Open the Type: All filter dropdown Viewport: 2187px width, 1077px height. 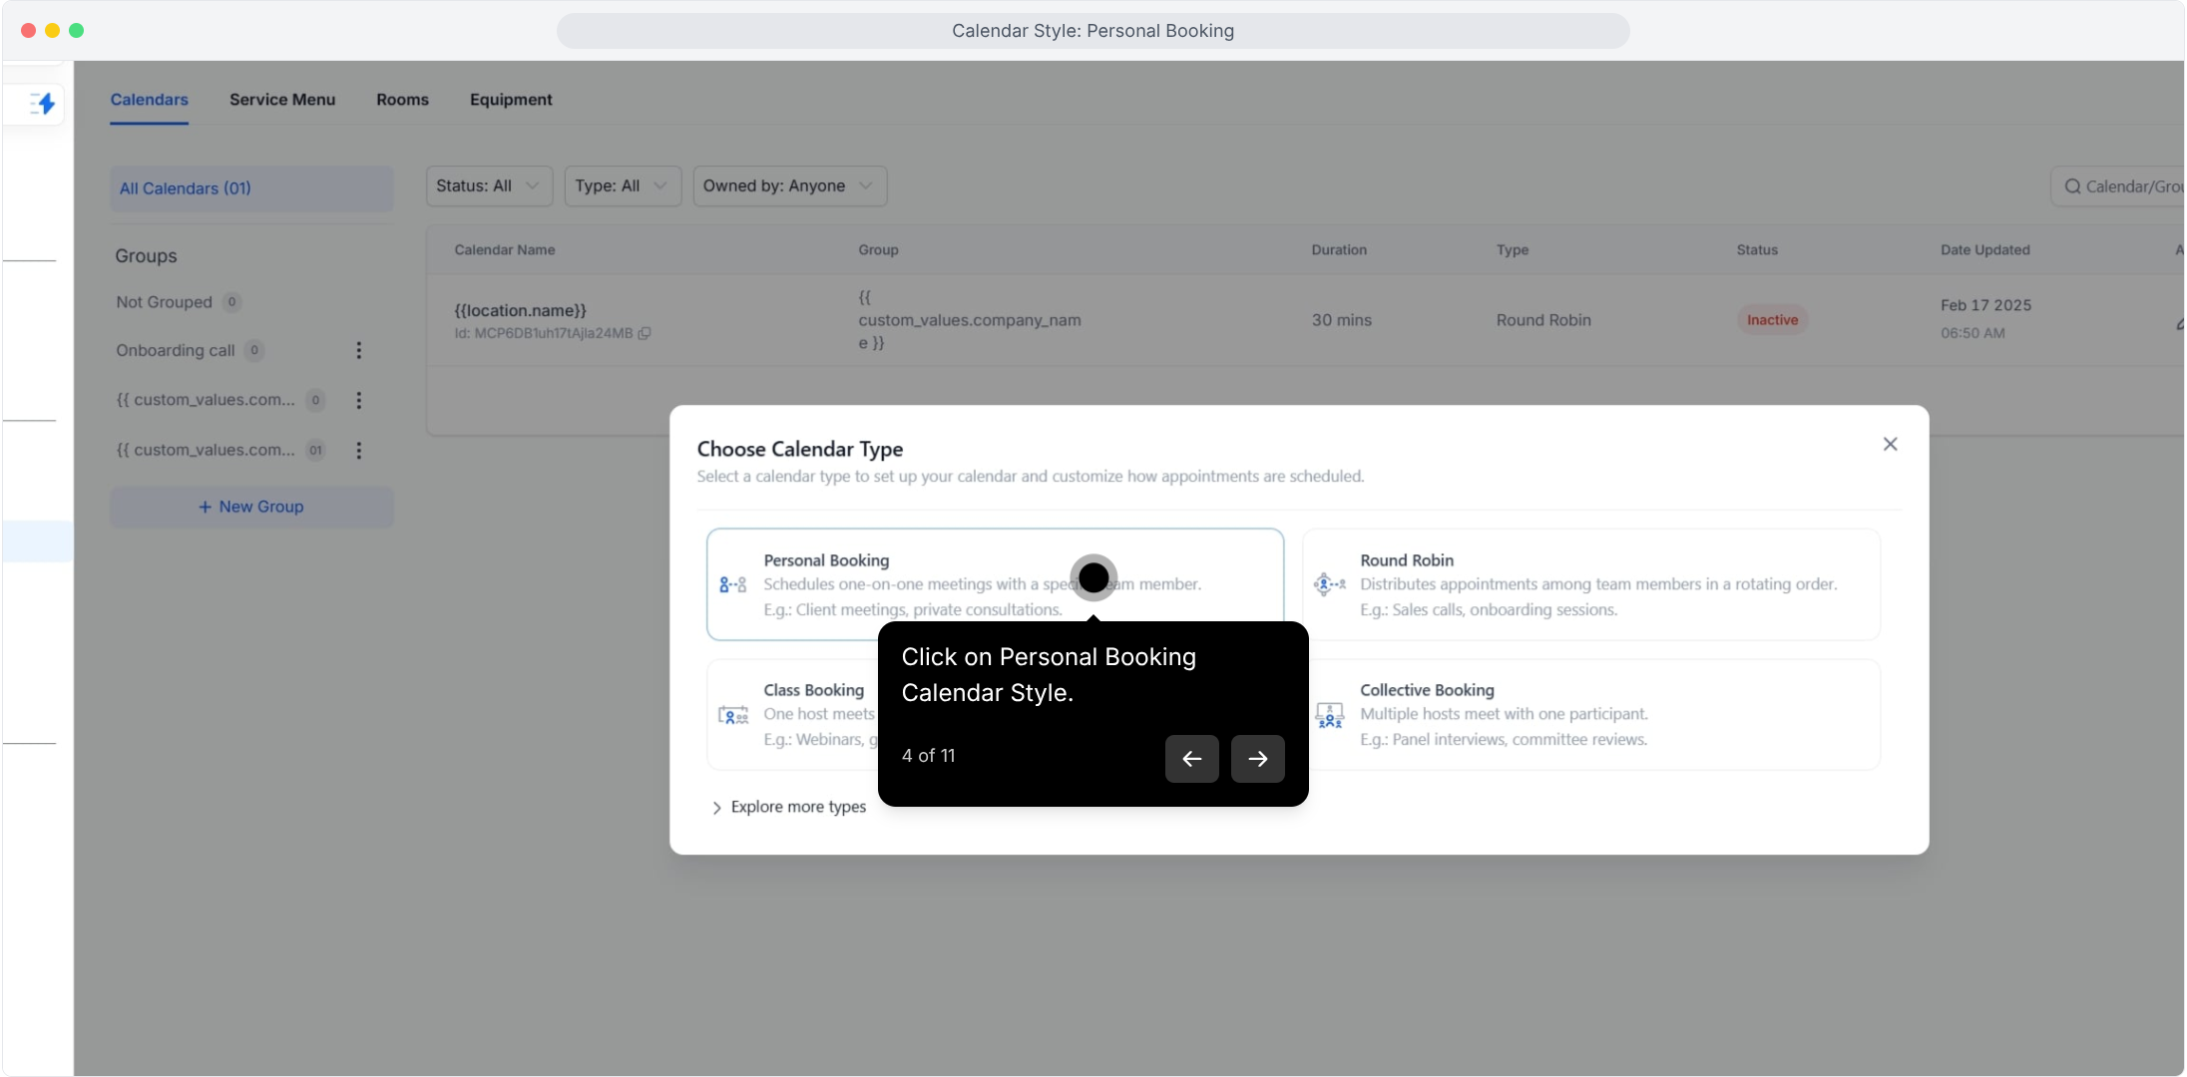(x=622, y=186)
